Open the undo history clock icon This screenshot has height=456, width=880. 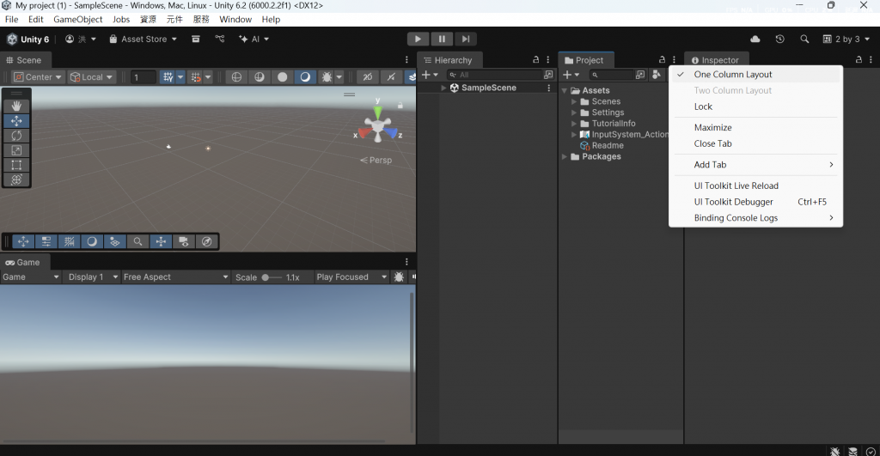[779, 39]
